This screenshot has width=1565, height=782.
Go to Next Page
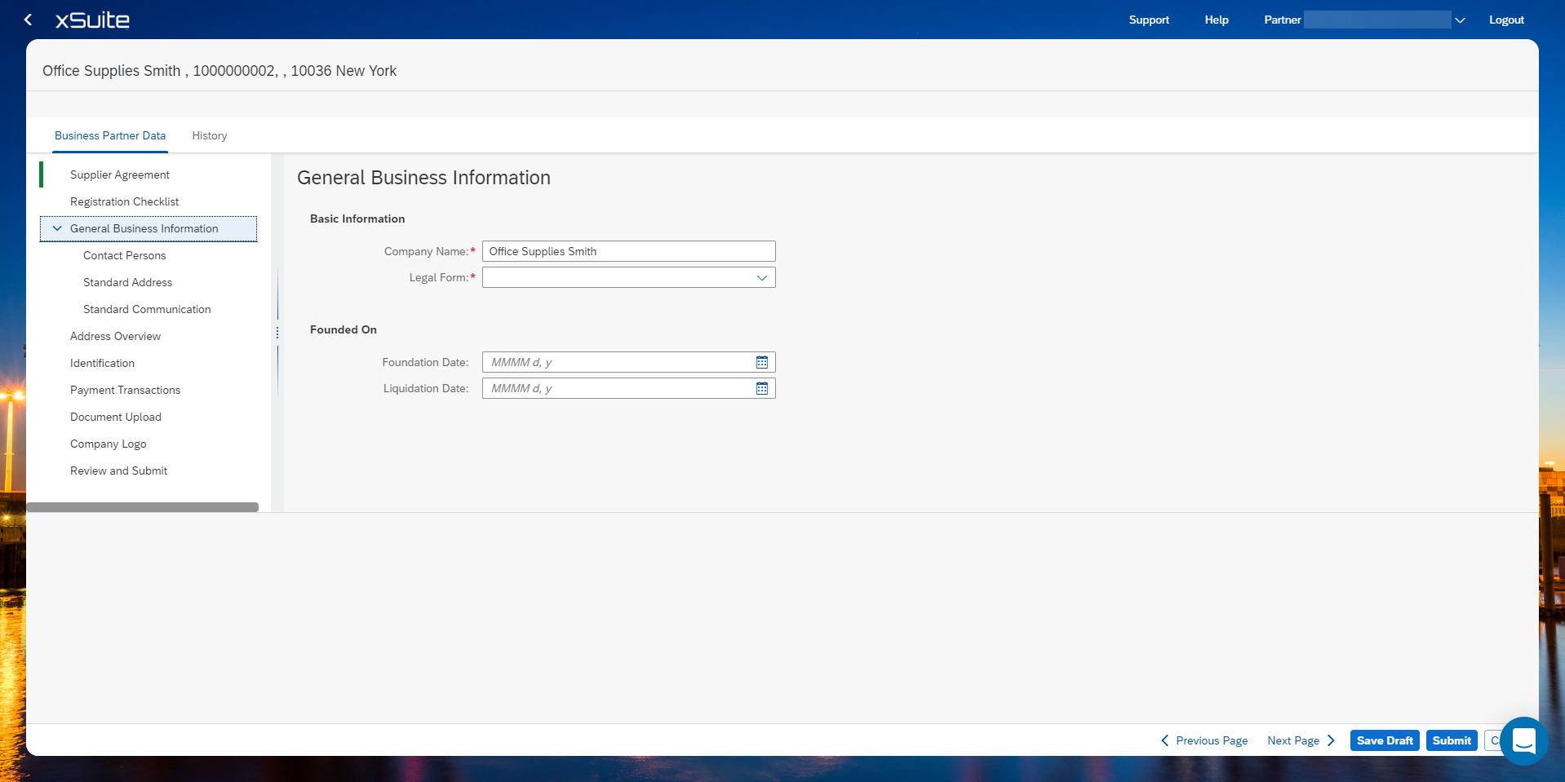(1301, 740)
